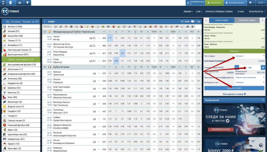This screenshot has width=267, height=152.
Task: Click the refresh balance icon
Action: coord(189,3)
